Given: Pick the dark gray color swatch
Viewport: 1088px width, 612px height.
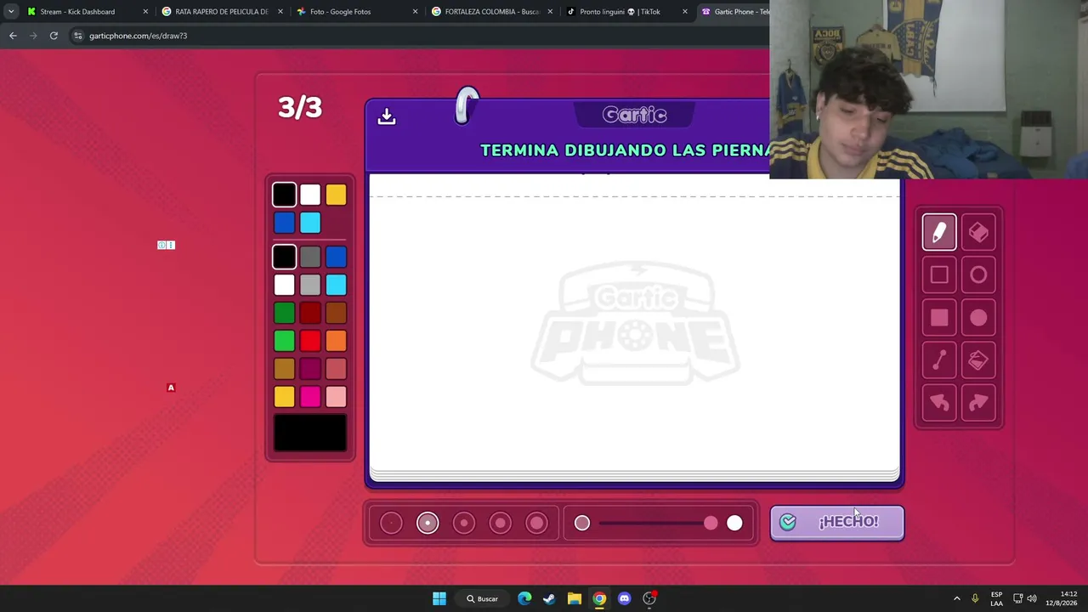Looking at the screenshot, I should click(310, 257).
